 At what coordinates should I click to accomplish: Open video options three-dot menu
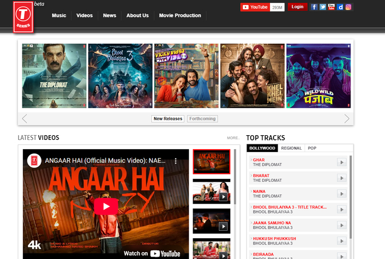(176, 161)
